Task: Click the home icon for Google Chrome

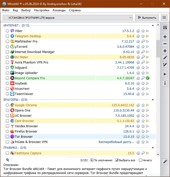Action: [x=138, y=105]
